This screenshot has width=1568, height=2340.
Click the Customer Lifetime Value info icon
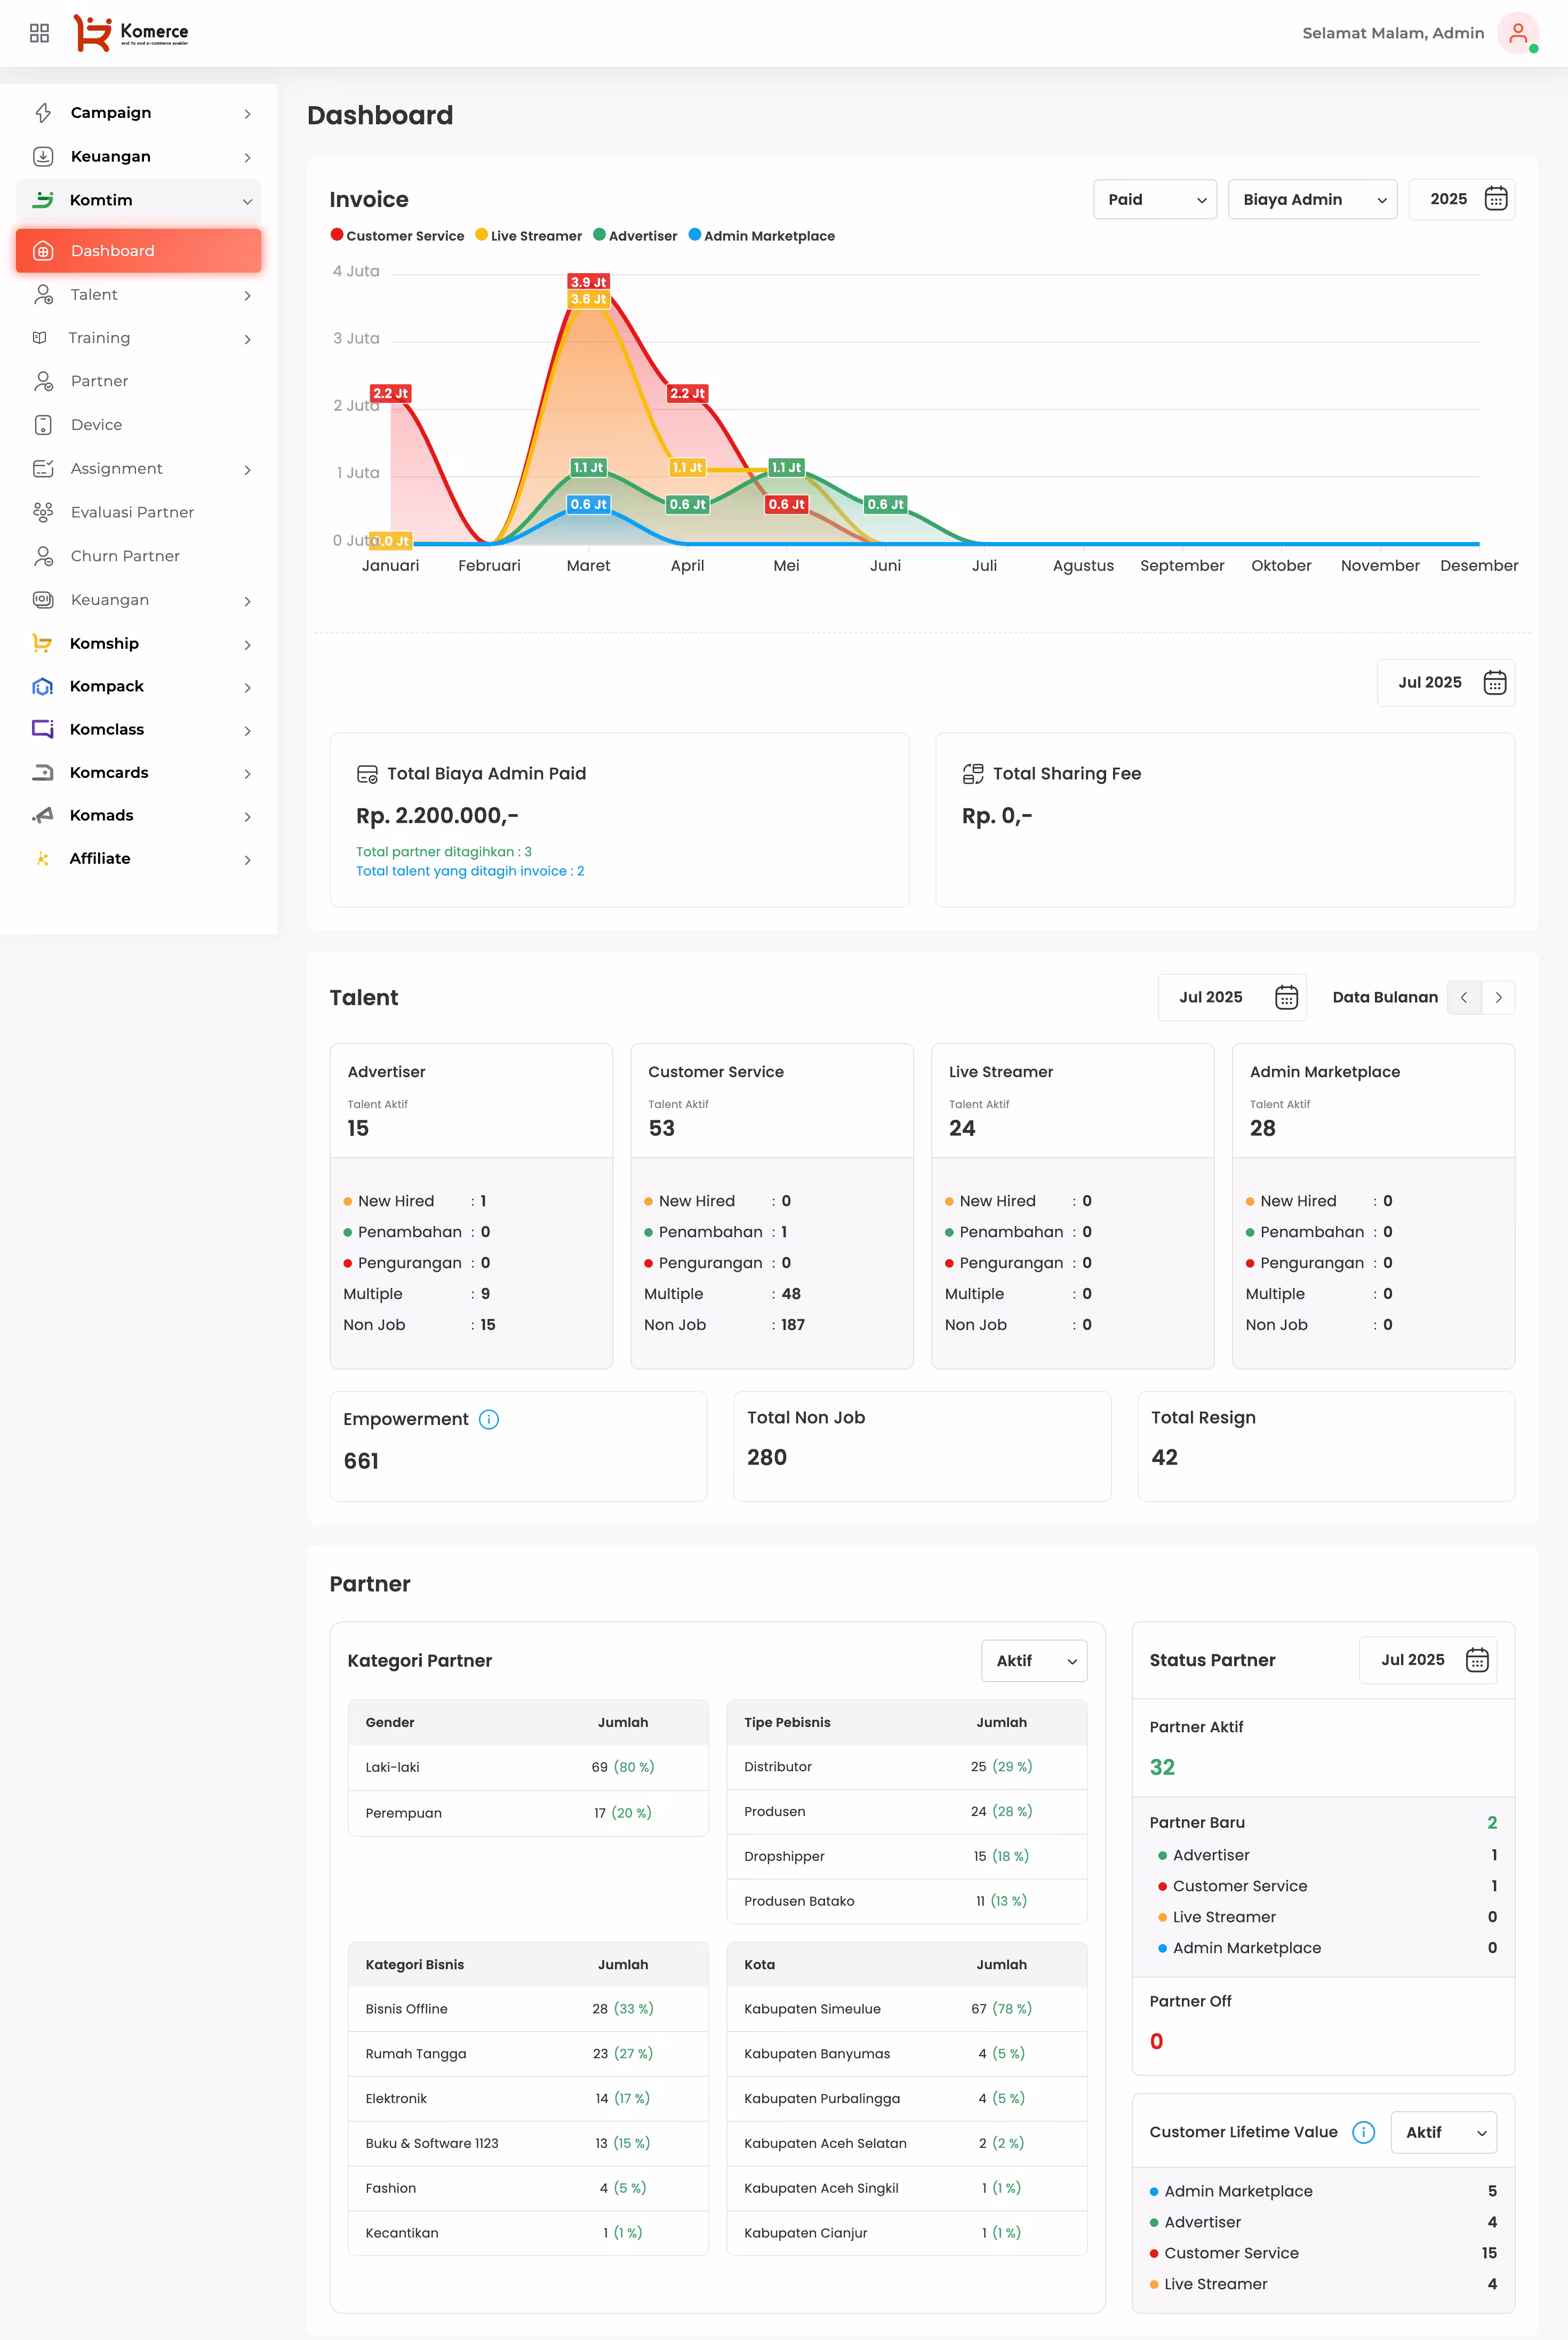1362,2132
